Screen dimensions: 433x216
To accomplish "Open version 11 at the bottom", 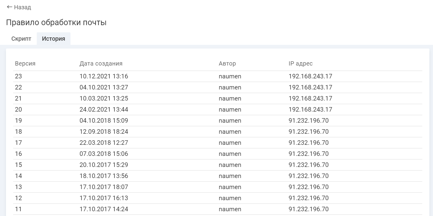I will pyautogui.click(x=19, y=209).
